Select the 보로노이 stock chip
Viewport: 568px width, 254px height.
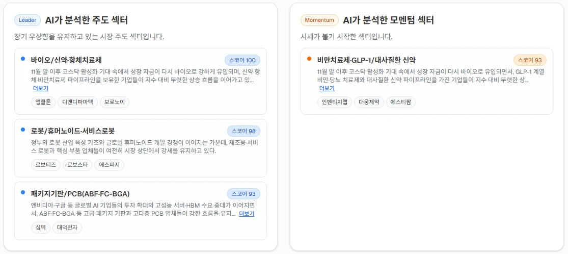coord(115,102)
